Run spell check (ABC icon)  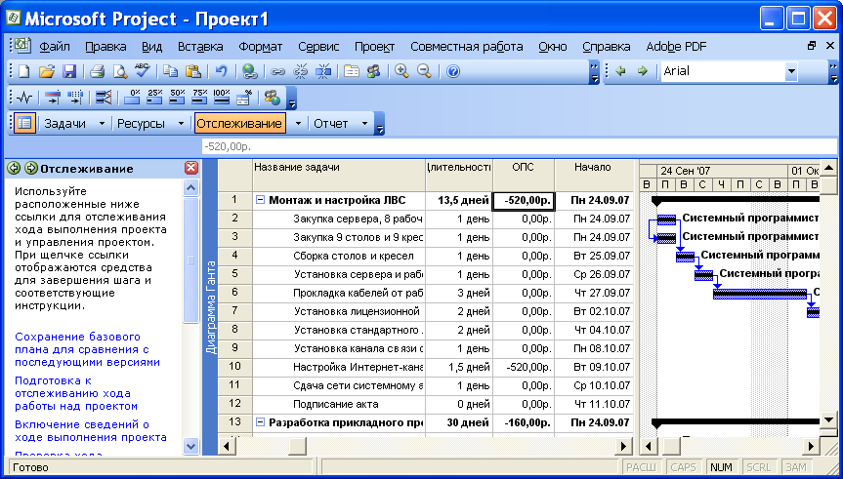coord(143,71)
